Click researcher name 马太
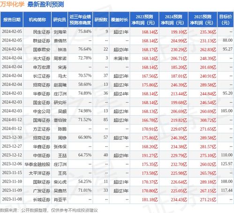Image resolution: width=234 pixels, height=213 pixels. click(62, 76)
